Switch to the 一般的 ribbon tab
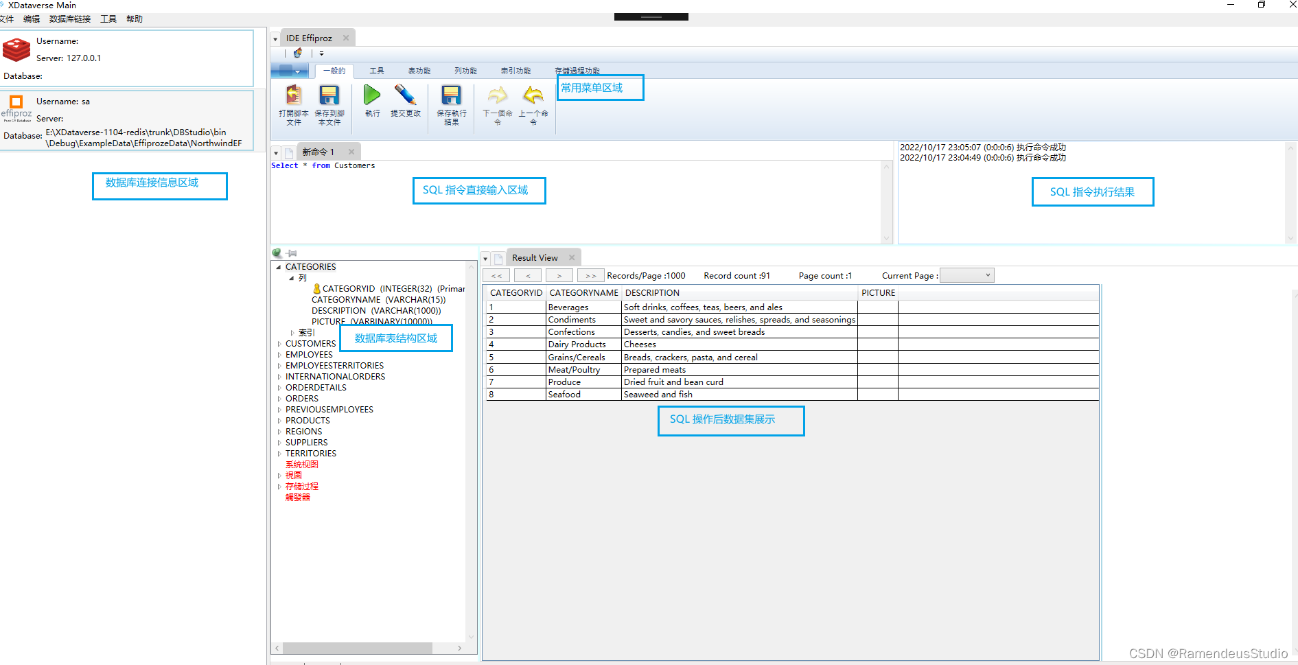Screen dimensions: 1298x665 pyautogui.click(x=334, y=71)
